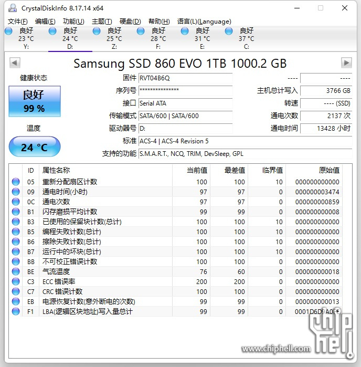Click status icon for row BE
Screen dimensions: 361x367
tap(16, 271)
